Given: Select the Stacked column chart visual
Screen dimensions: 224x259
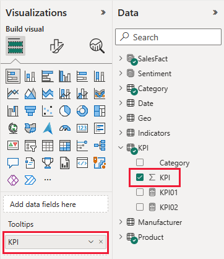Looking at the screenshot, I should coord(30,76).
